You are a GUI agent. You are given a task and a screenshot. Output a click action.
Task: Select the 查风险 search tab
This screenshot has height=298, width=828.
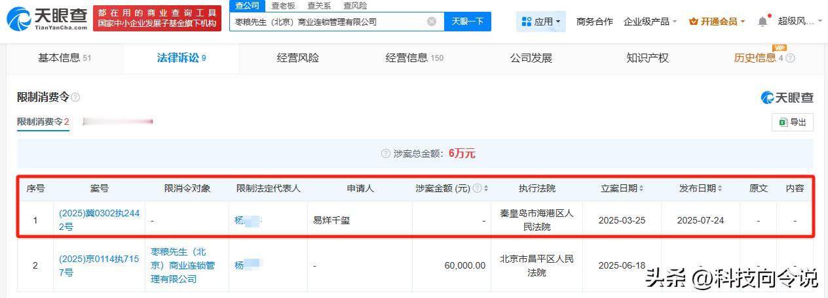(355, 5)
